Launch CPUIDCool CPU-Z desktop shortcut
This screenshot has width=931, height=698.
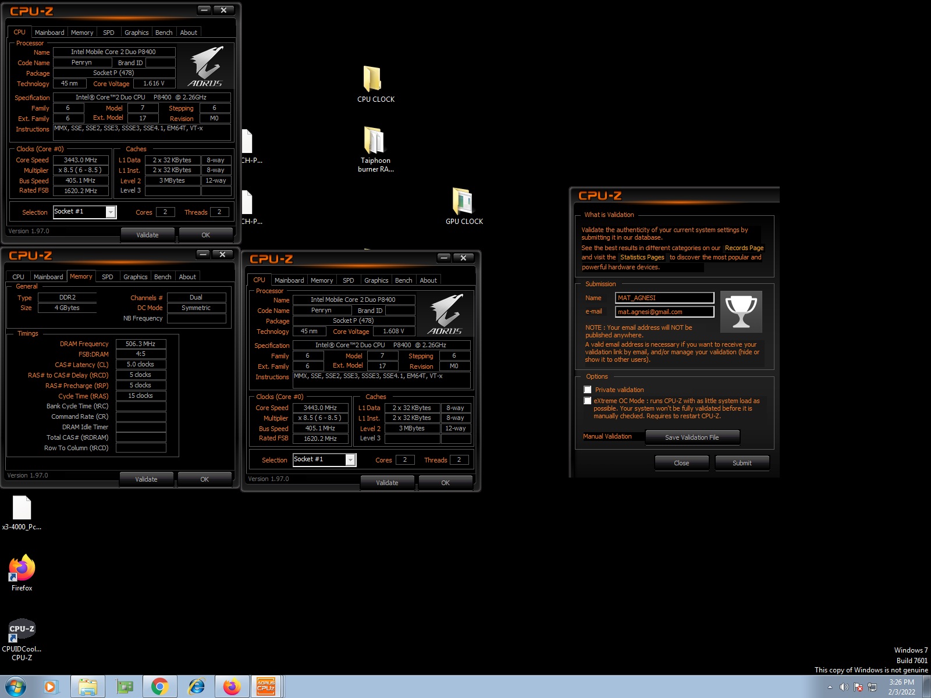(x=22, y=630)
